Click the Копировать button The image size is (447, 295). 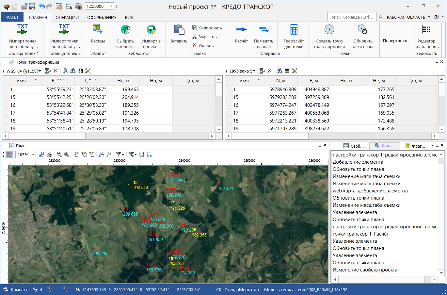(x=207, y=28)
